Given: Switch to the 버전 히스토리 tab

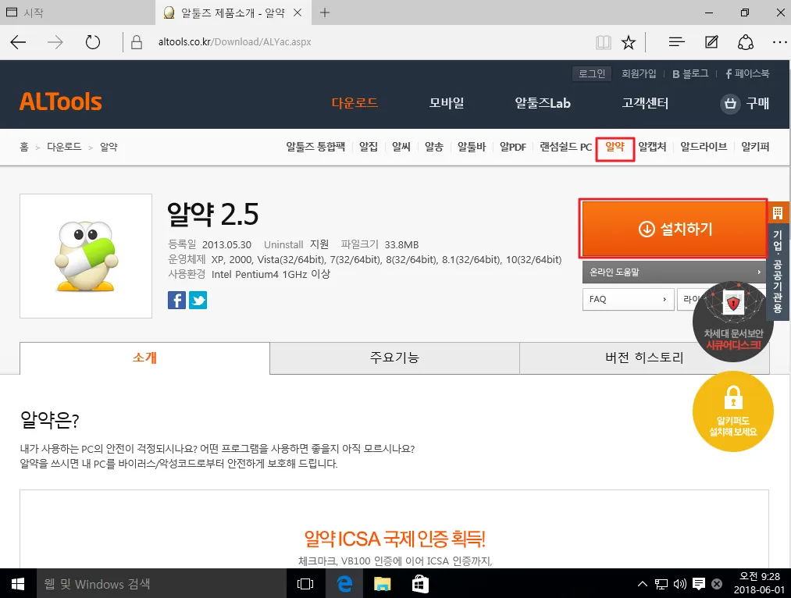Looking at the screenshot, I should pyautogui.click(x=644, y=358).
